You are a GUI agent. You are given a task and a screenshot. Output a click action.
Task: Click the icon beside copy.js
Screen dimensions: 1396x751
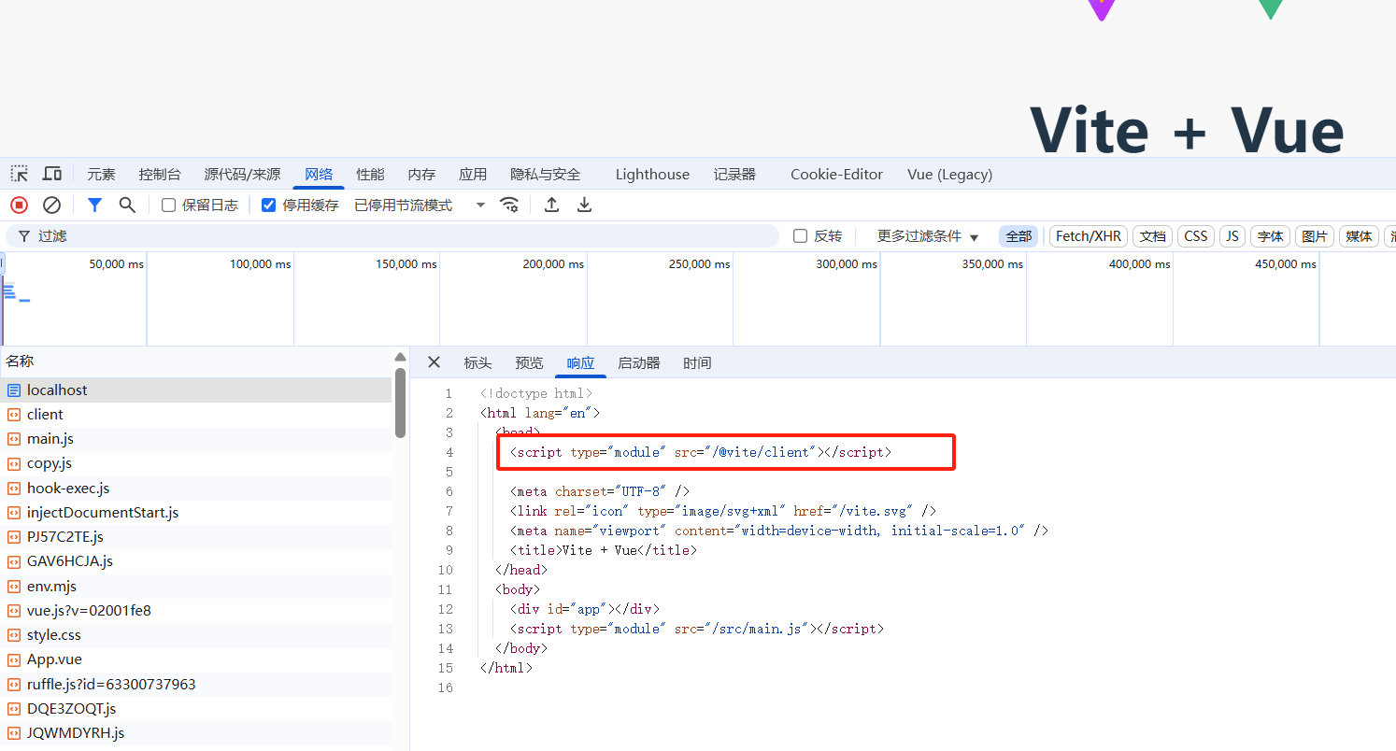pos(14,463)
